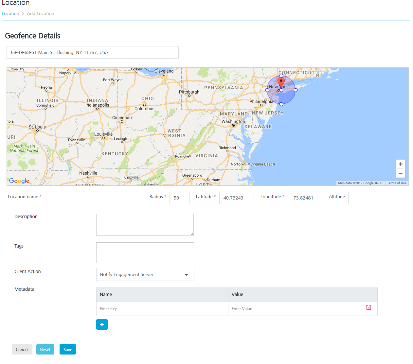Image resolution: width=413 pixels, height=364 pixels.
Task: Cancel adding the location
Action: [22, 350]
